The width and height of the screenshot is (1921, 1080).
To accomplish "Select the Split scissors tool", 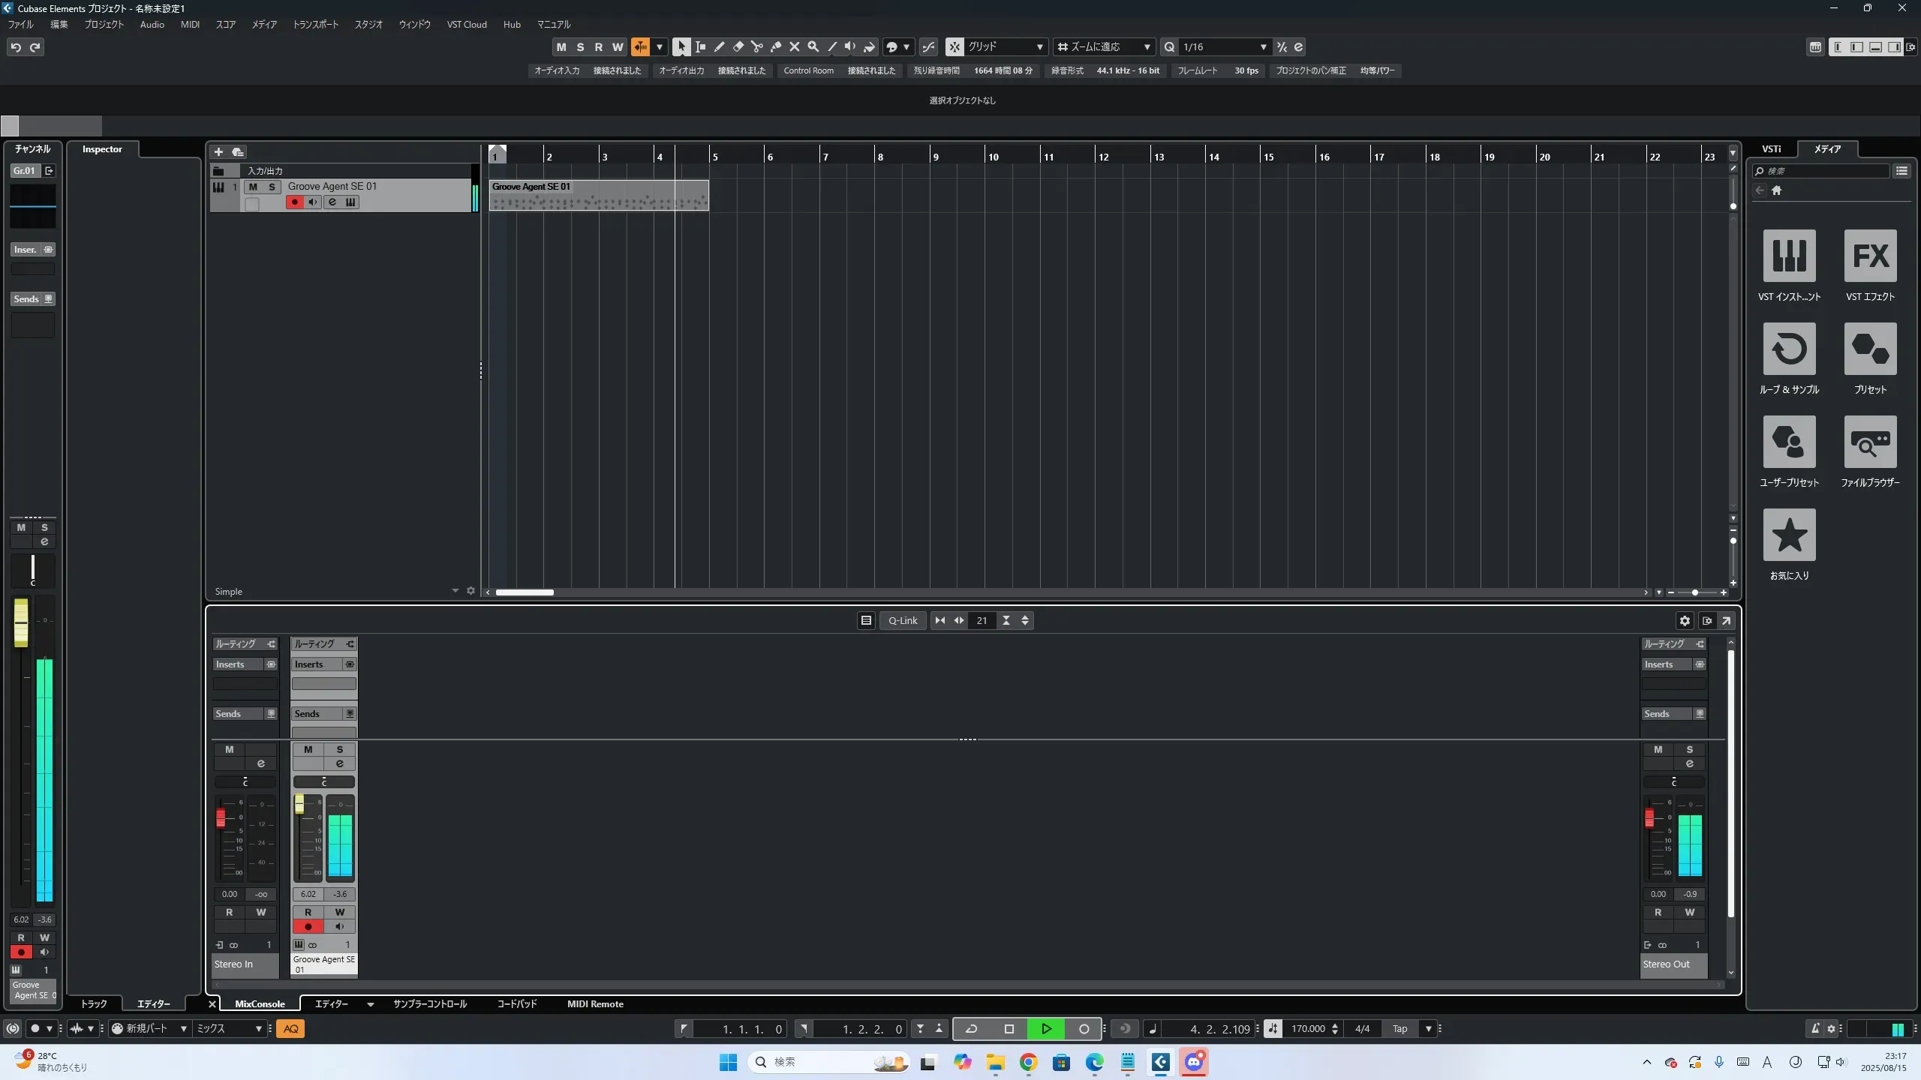I will point(756,46).
